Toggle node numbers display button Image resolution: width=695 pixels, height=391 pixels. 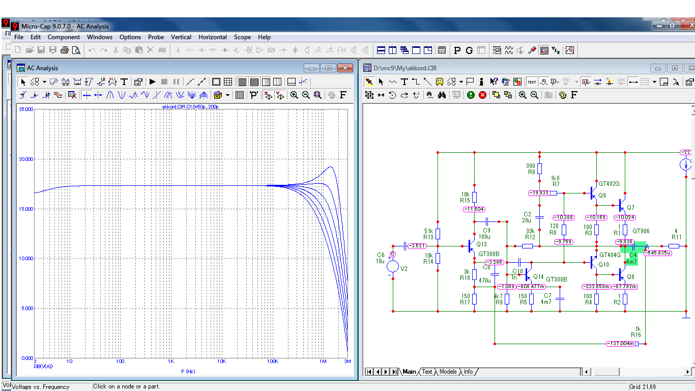point(586,81)
